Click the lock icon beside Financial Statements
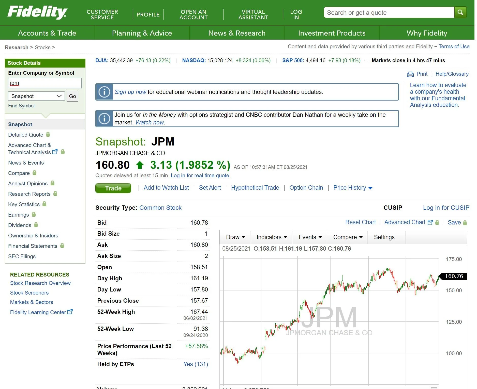 click(62, 246)
